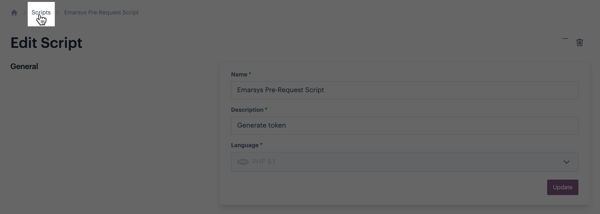Click the PHP logo in Language field
This screenshot has height=214, width=600.
243,162
